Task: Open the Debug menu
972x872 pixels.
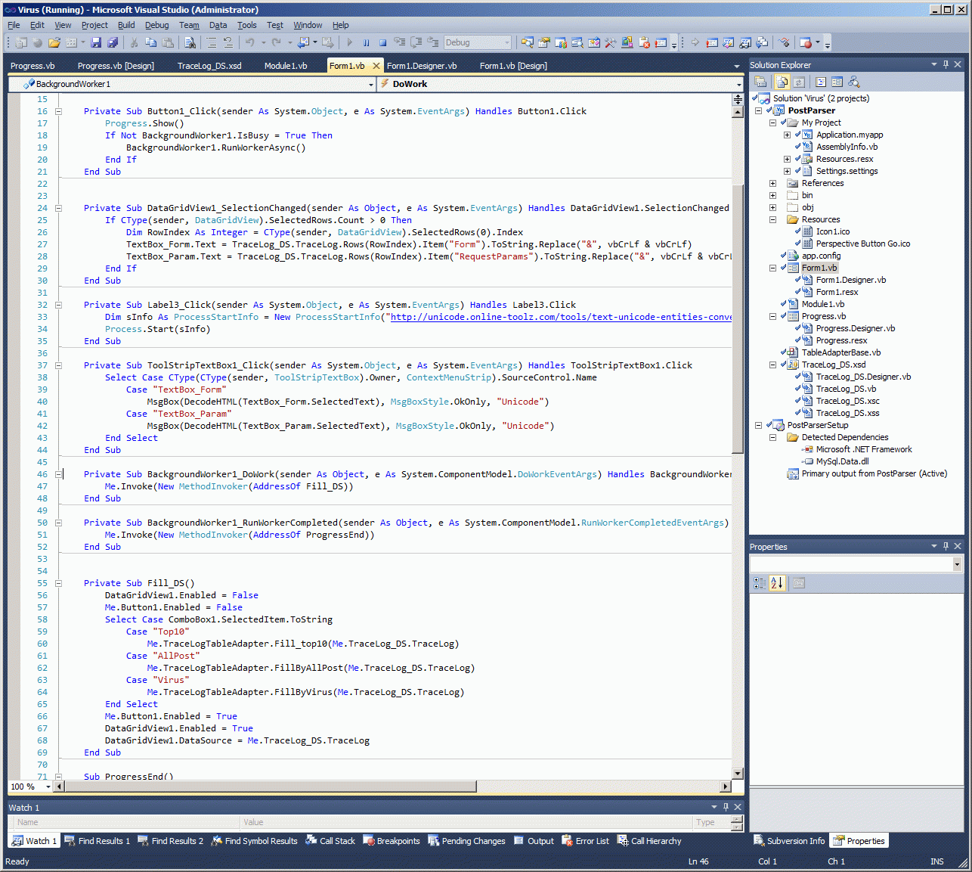Action: pos(156,25)
